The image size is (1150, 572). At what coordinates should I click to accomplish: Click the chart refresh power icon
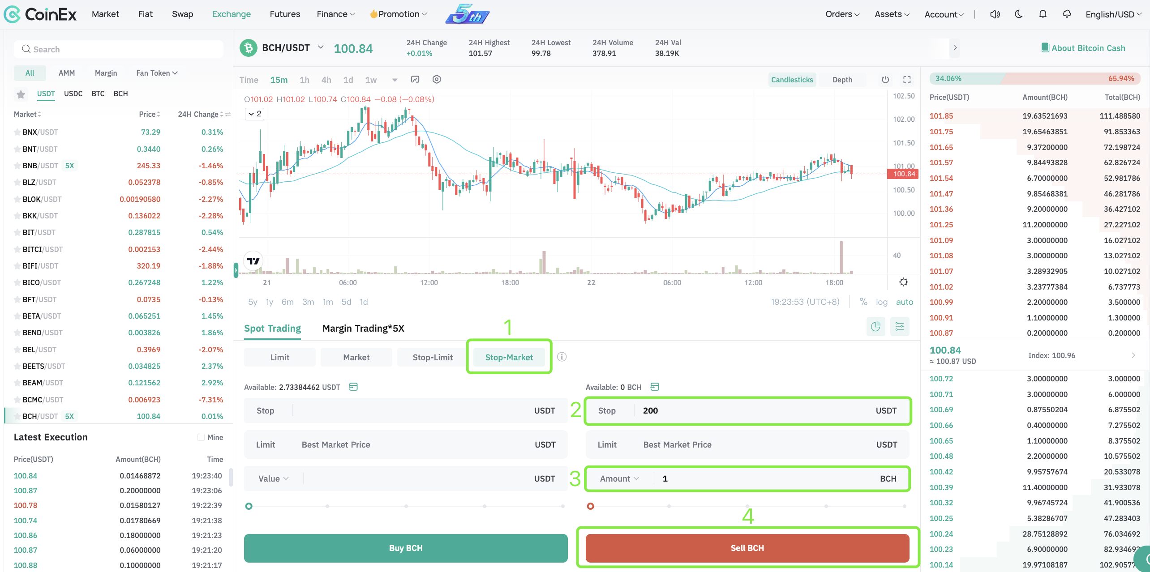pos(885,80)
